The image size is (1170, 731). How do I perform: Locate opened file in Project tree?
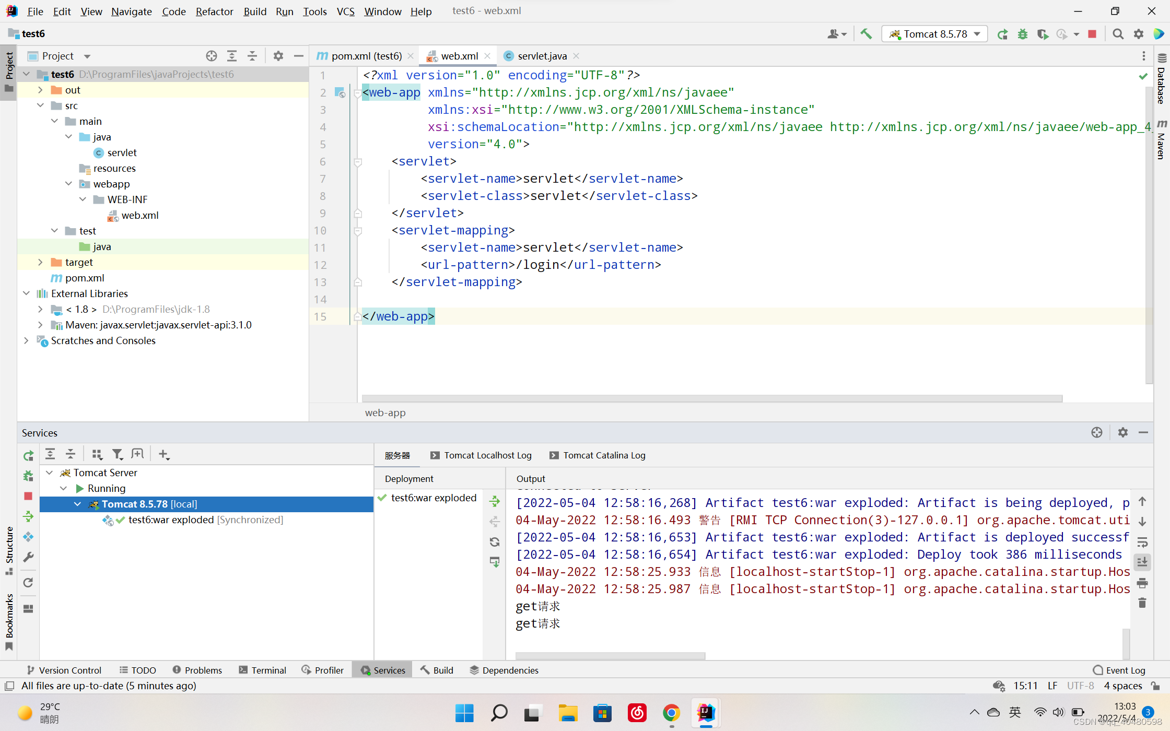tap(212, 56)
